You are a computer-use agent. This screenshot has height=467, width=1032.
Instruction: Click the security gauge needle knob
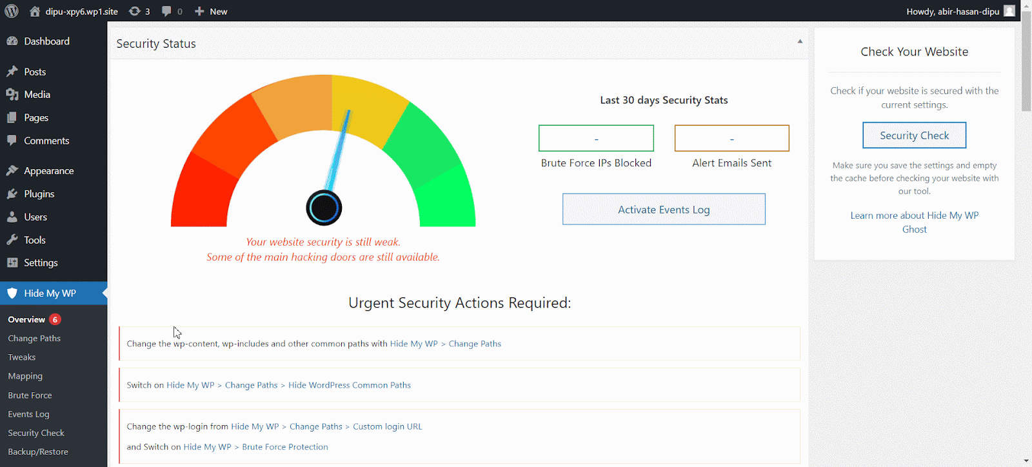[x=324, y=208]
